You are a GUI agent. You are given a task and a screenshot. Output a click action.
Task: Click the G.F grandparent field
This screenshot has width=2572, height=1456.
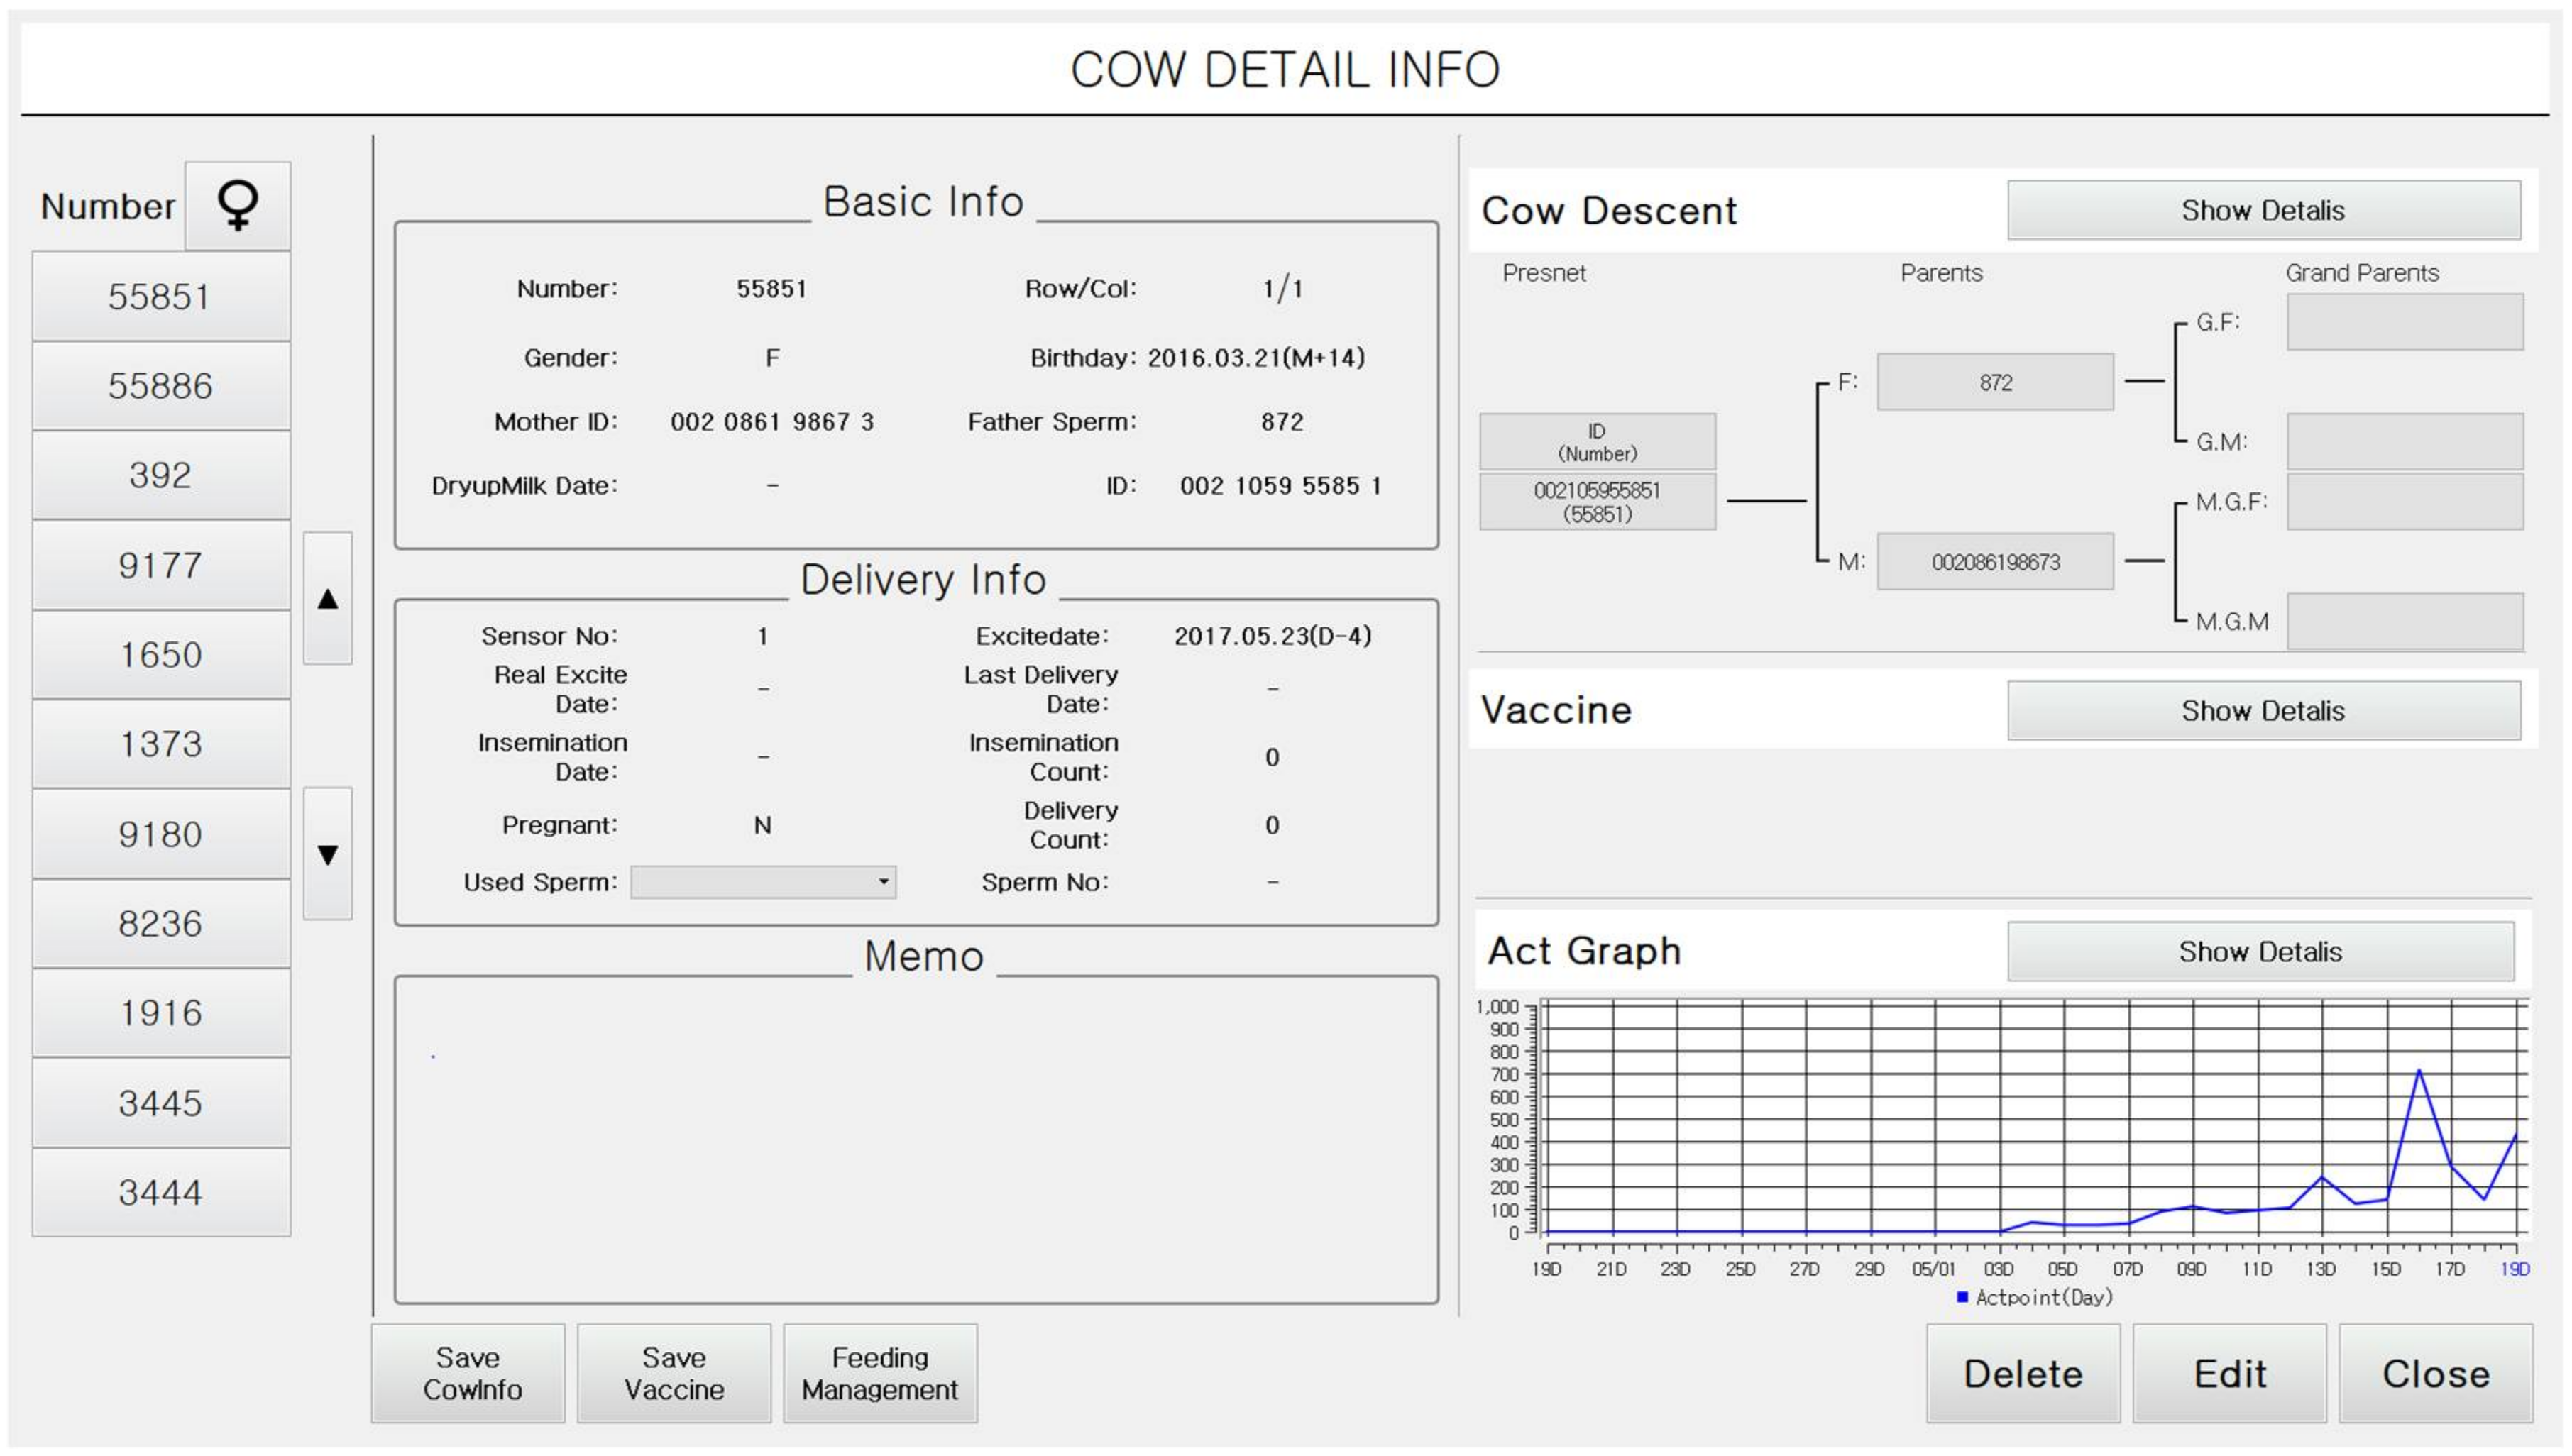pyautogui.click(x=2405, y=322)
